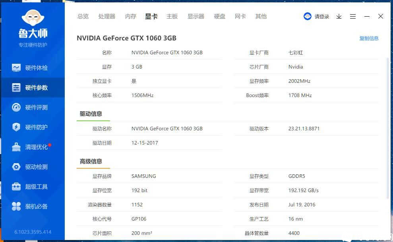393x242 pixels.
Task: Minimize the 鲁大师 window
Action: (x=367, y=17)
